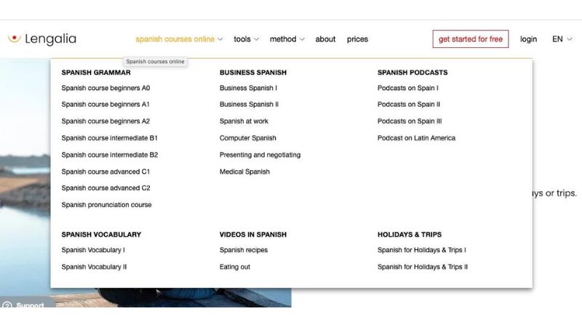
Task: Select Spanish at work course
Action: [244, 121]
